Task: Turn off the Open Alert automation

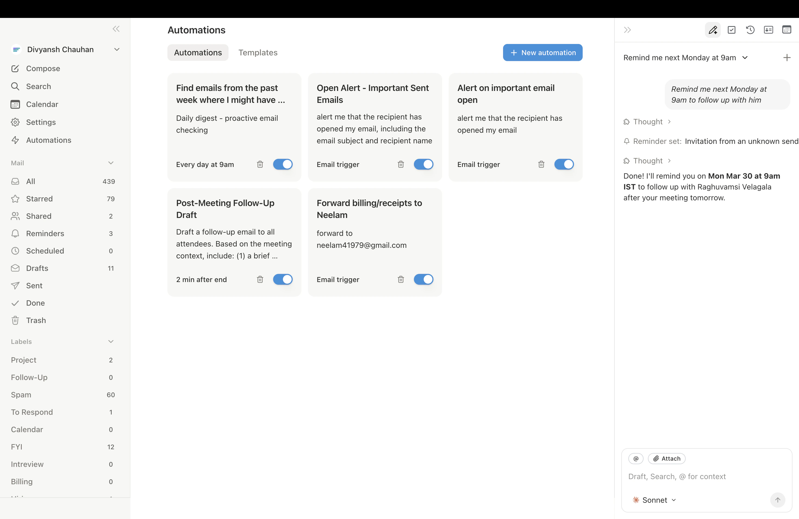Action: [423, 164]
